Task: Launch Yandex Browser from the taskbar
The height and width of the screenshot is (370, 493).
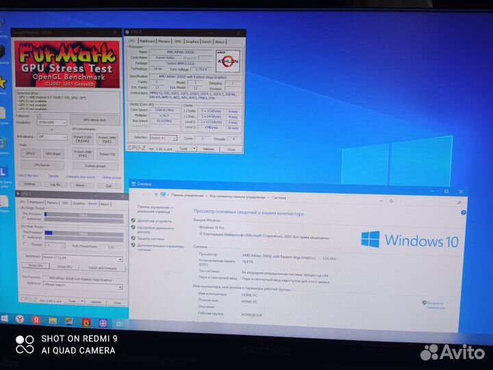Action: pyautogui.click(x=20, y=320)
